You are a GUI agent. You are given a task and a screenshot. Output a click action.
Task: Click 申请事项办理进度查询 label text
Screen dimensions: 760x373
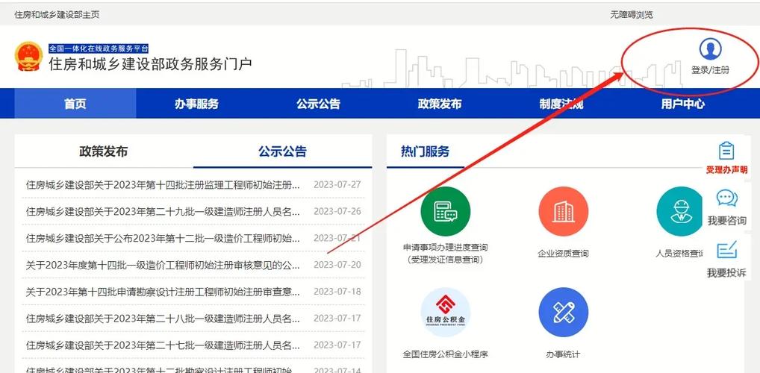[x=446, y=254]
